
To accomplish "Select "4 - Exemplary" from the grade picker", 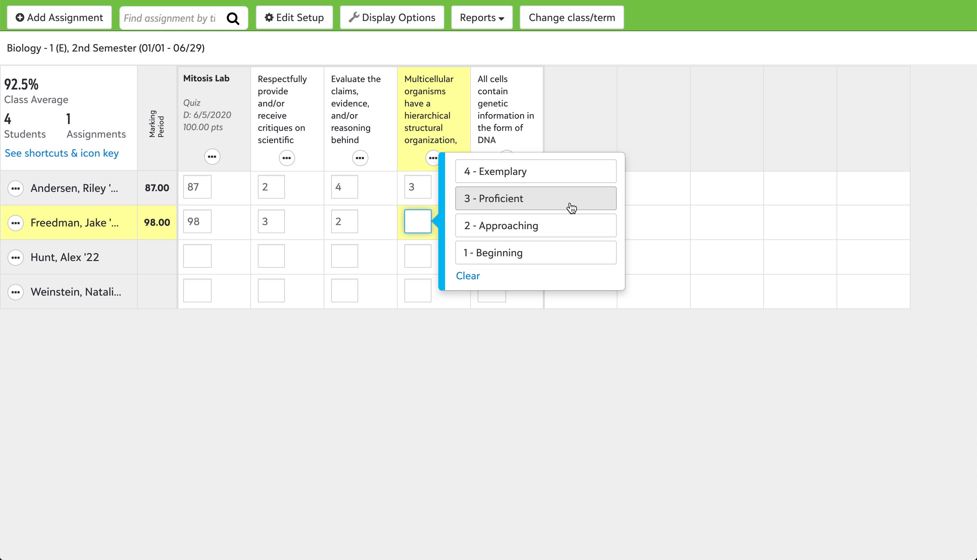I will pyautogui.click(x=536, y=171).
